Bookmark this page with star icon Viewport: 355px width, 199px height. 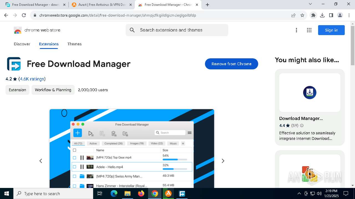point(302,15)
